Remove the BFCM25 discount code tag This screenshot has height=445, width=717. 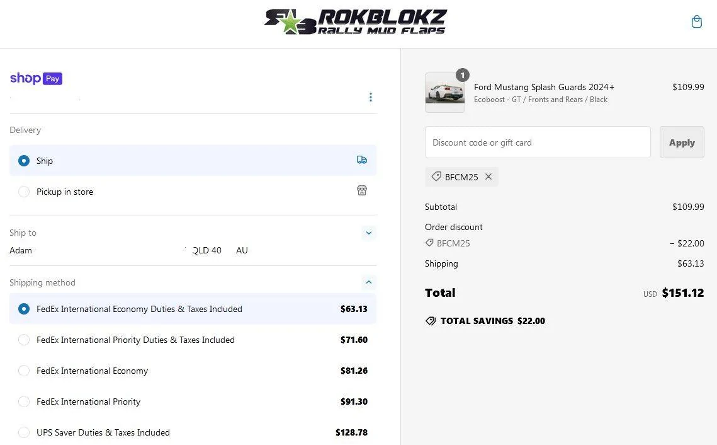pyautogui.click(x=488, y=176)
